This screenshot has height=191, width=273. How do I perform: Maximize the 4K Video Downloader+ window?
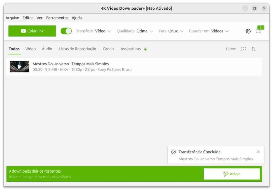(255, 8)
